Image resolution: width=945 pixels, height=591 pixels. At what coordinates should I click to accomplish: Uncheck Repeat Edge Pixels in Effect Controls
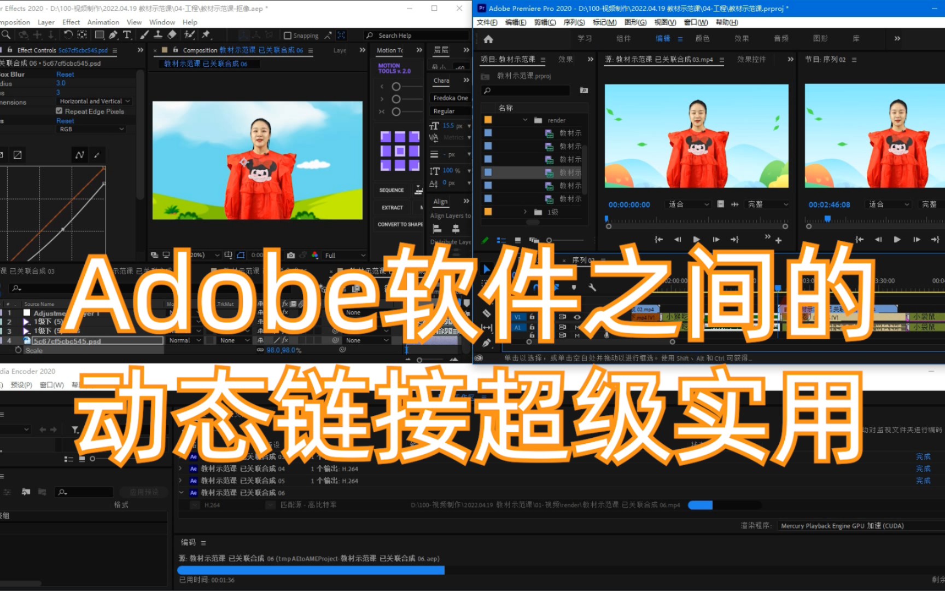pyautogui.click(x=59, y=111)
